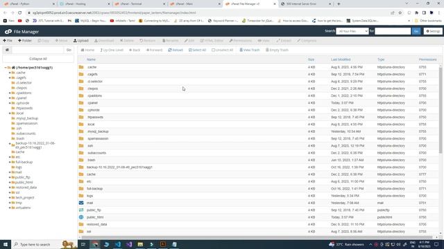This screenshot has height=249, width=444.
Task: Open the All Your Files search dropdown
Action: point(352,31)
